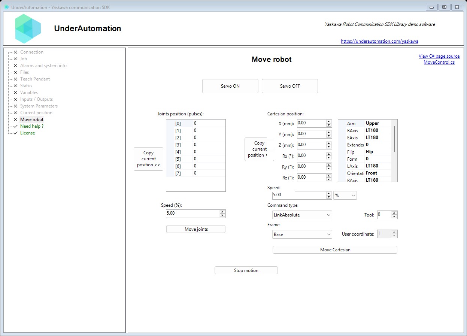The width and height of the screenshot is (467, 336).
Task: Decrease Y (mm) with down spinner arrow
Action: pyautogui.click(x=329, y=136)
